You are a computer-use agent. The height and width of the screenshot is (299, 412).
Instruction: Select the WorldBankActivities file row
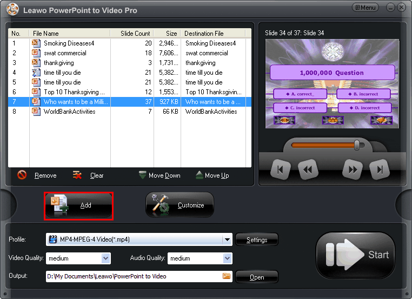point(69,112)
